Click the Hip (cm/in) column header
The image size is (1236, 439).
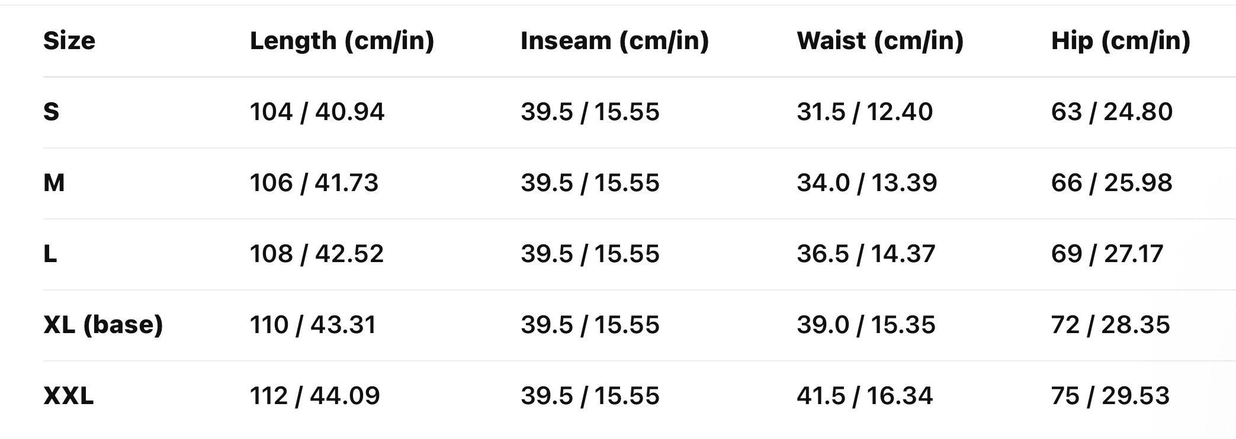(x=1120, y=41)
